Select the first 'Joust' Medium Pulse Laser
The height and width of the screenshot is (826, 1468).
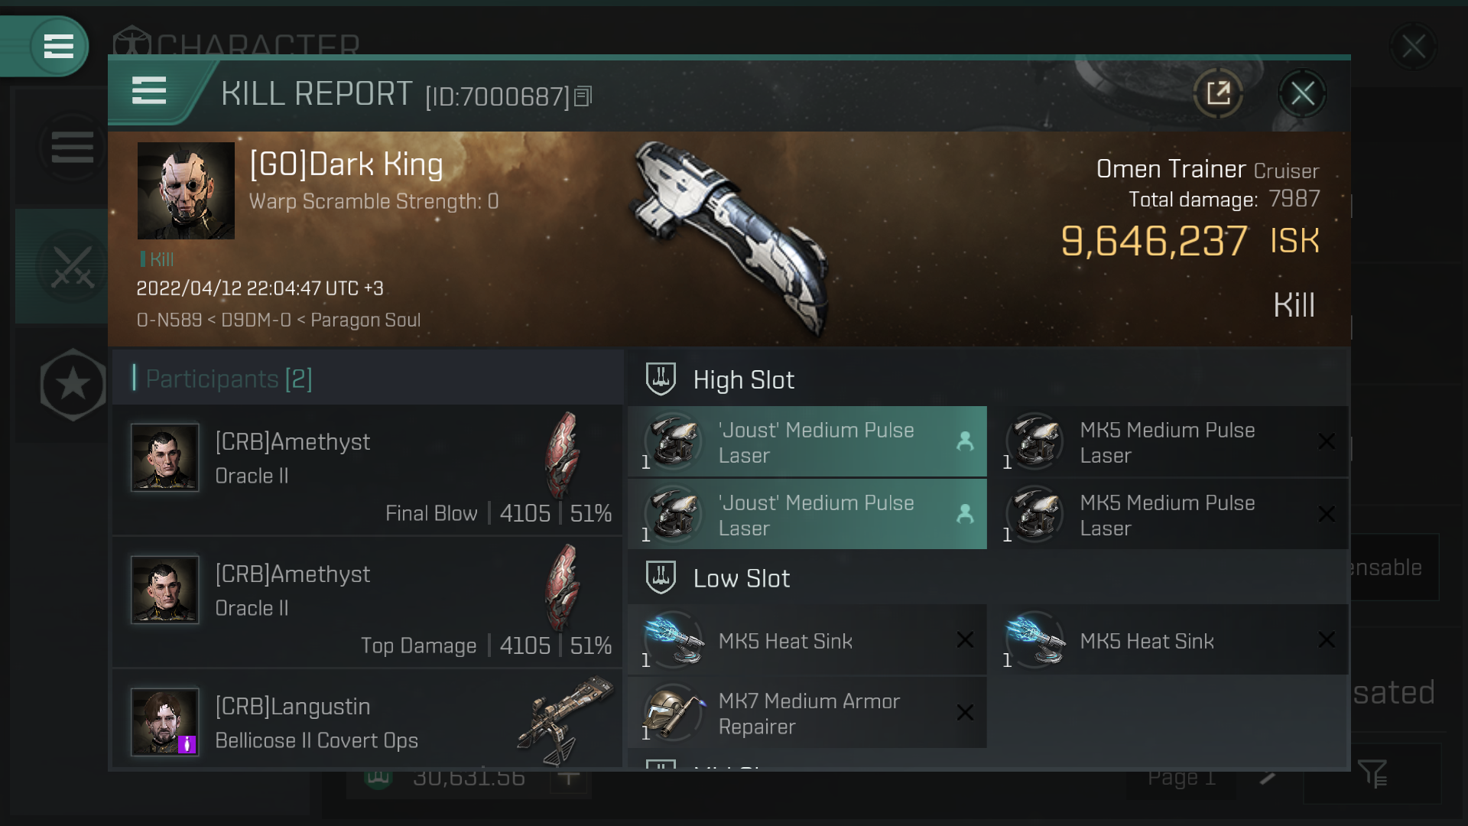coord(807,442)
